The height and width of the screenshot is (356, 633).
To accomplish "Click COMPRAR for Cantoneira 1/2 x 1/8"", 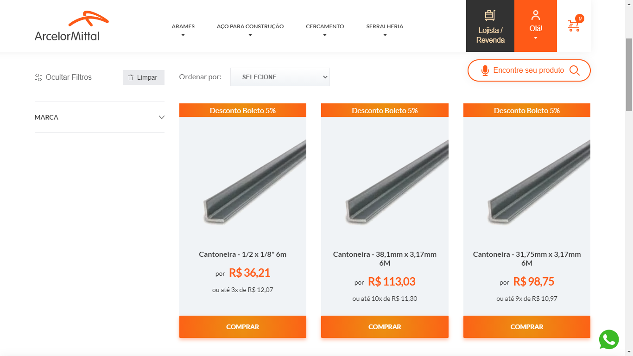I will coord(243,327).
